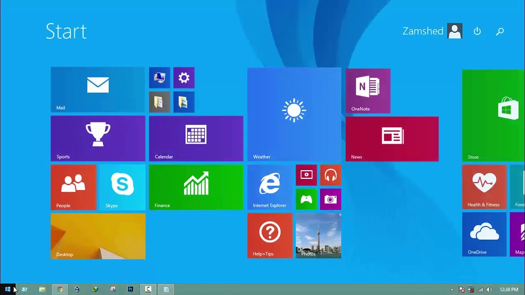This screenshot has width=525, height=295.
Task: Open the Photos tile
Action: (318, 236)
